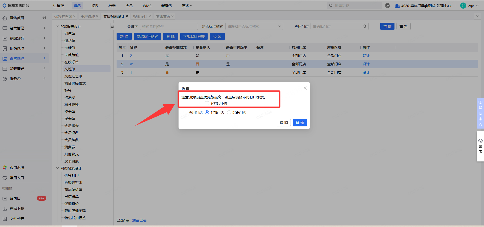Check the 不打印小票 checkbox
484x227 pixels.
207,103
